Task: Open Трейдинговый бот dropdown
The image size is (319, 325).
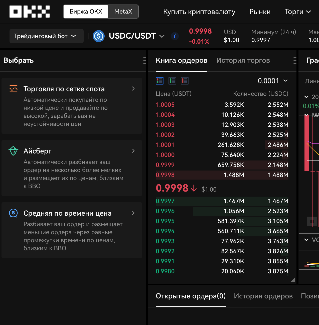Action: (46, 36)
